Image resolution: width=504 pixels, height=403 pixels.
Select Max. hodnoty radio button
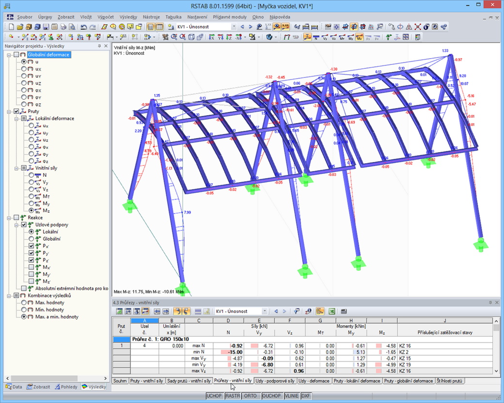click(x=24, y=302)
